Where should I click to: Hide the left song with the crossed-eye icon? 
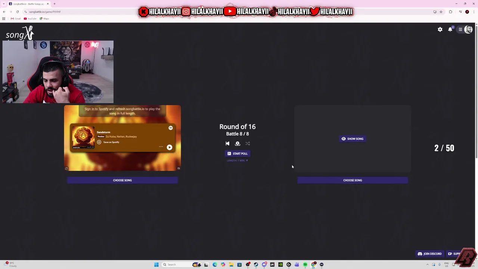pos(179,168)
